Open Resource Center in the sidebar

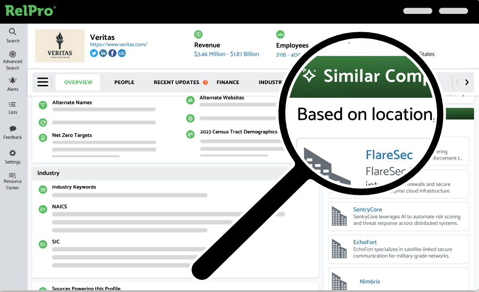tap(13, 181)
